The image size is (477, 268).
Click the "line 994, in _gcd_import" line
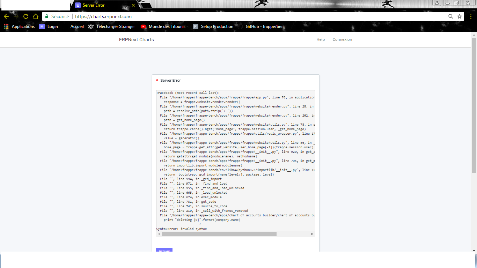191,179
